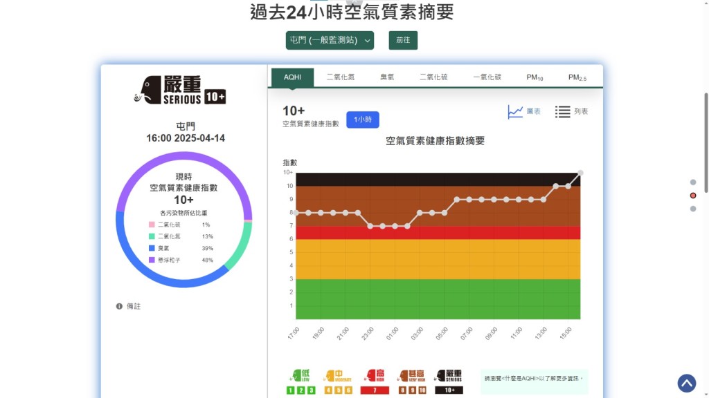Click the chart view (圖表) icon
This screenshot has width=709, height=398.
click(x=515, y=111)
